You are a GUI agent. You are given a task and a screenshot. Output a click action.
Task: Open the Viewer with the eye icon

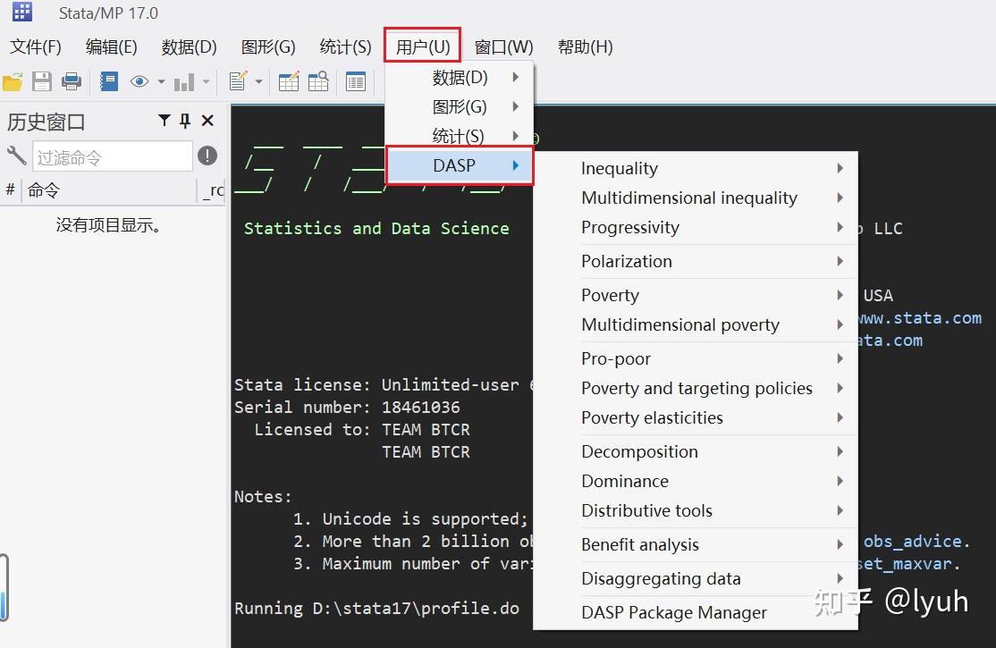click(139, 80)
